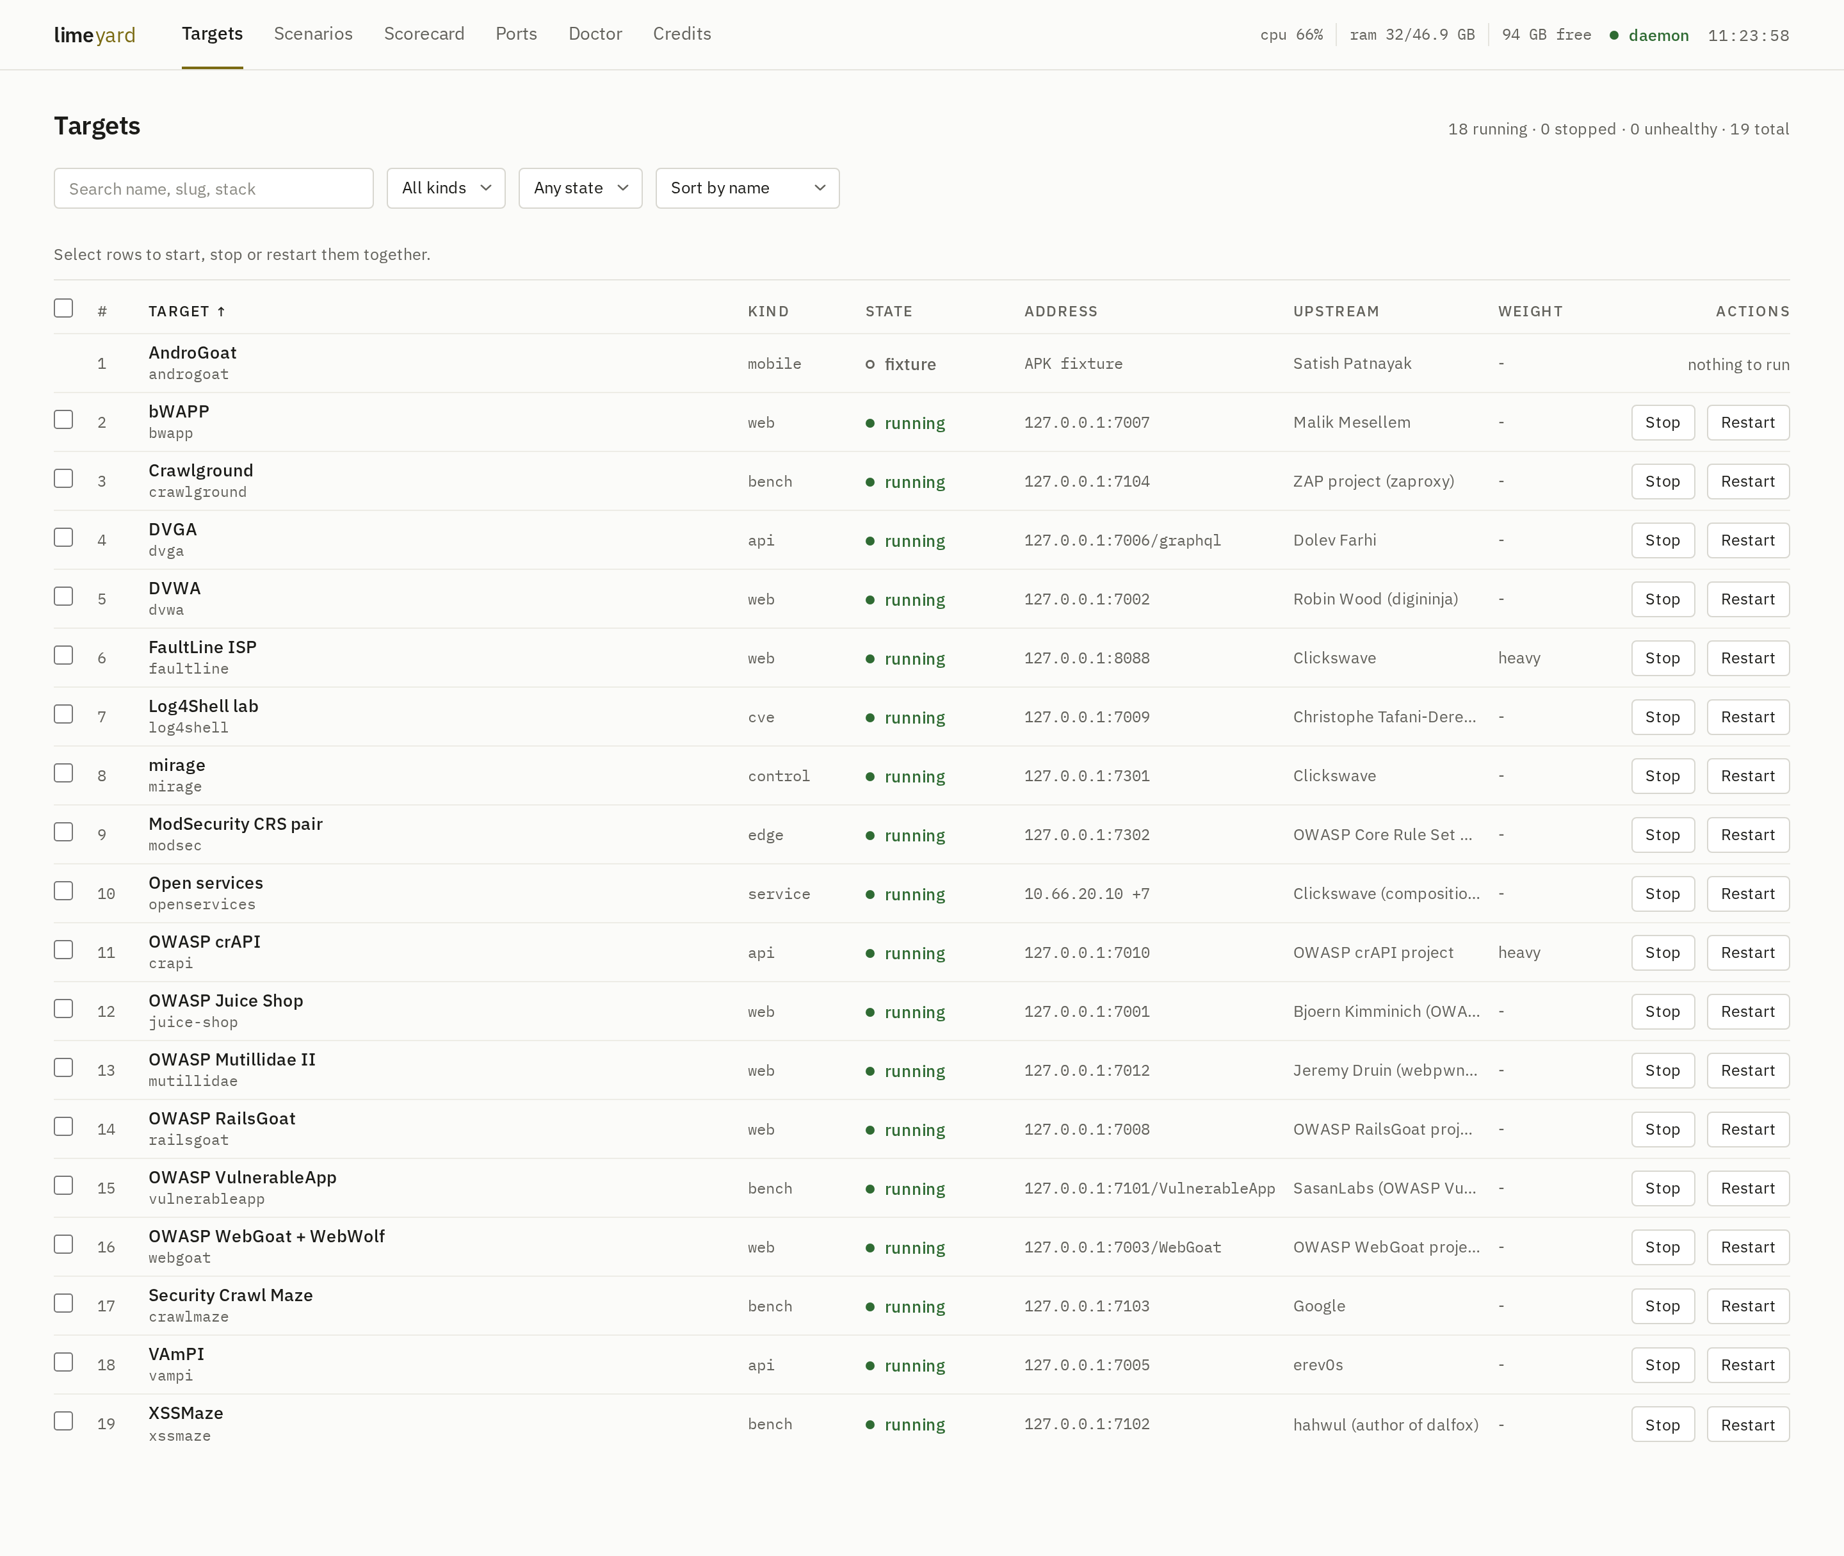Stop the Crawlground target
Viewport: 1844px width, 1556px height.
click(x=1662, y=482)
